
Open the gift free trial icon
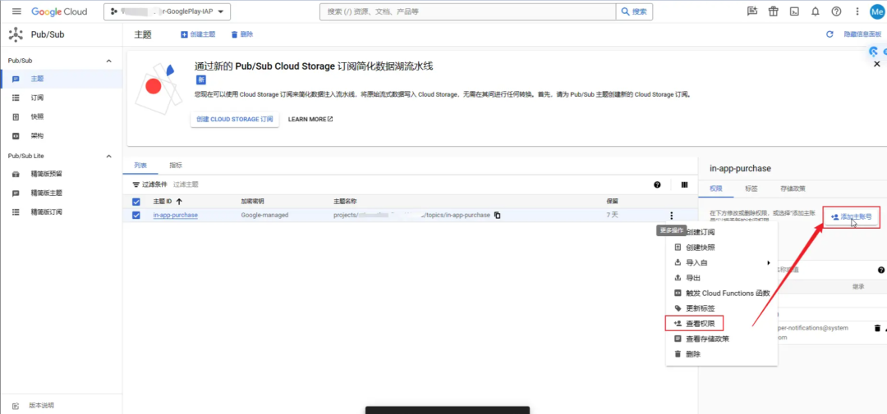click(x=774, y=11)
